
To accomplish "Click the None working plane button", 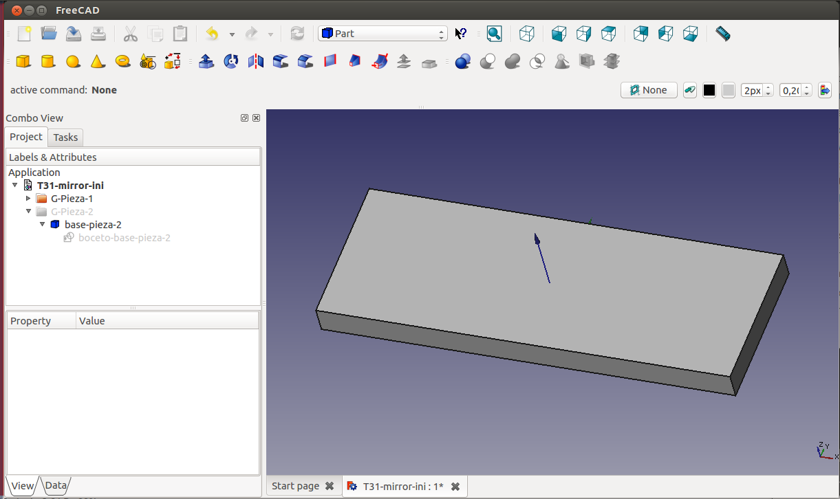I will coord(648,90).
